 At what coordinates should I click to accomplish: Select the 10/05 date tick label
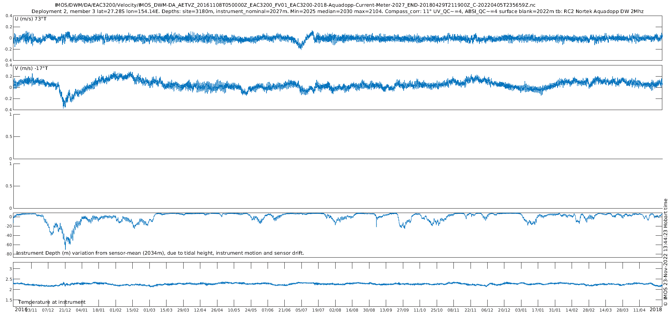234,310
